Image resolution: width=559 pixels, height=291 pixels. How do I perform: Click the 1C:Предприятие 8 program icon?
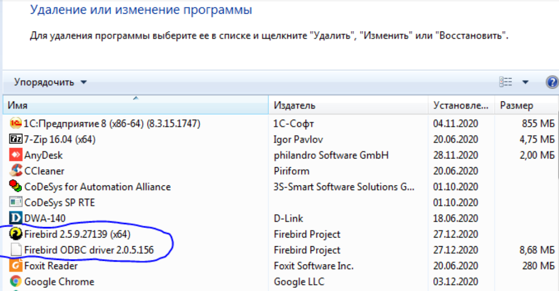tap(16, 123)
